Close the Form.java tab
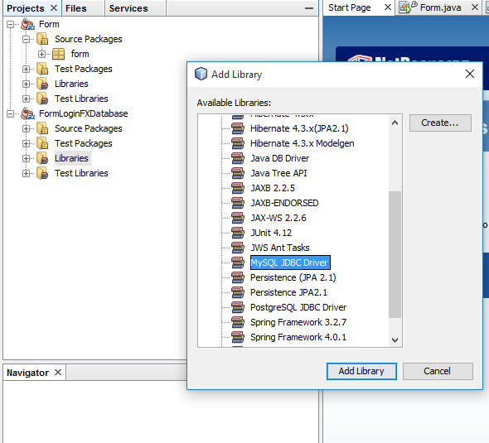Viewport: 489px width, 443px height. [475, 7]
